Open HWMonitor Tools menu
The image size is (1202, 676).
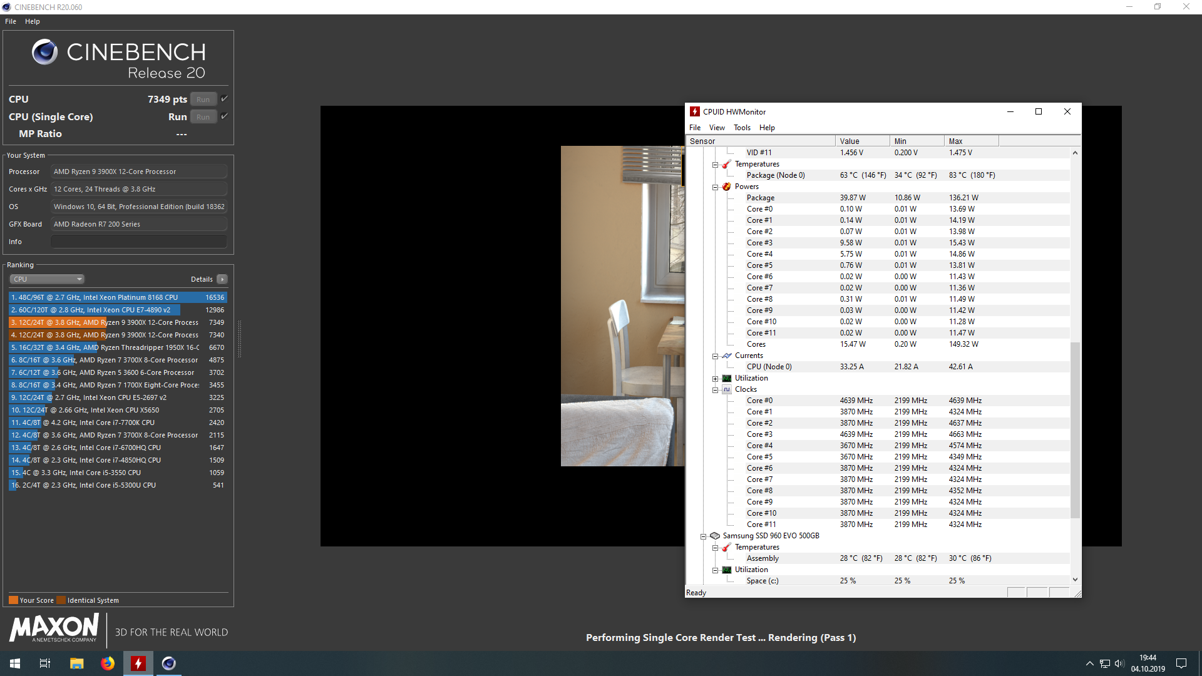(x=742, y=128)
